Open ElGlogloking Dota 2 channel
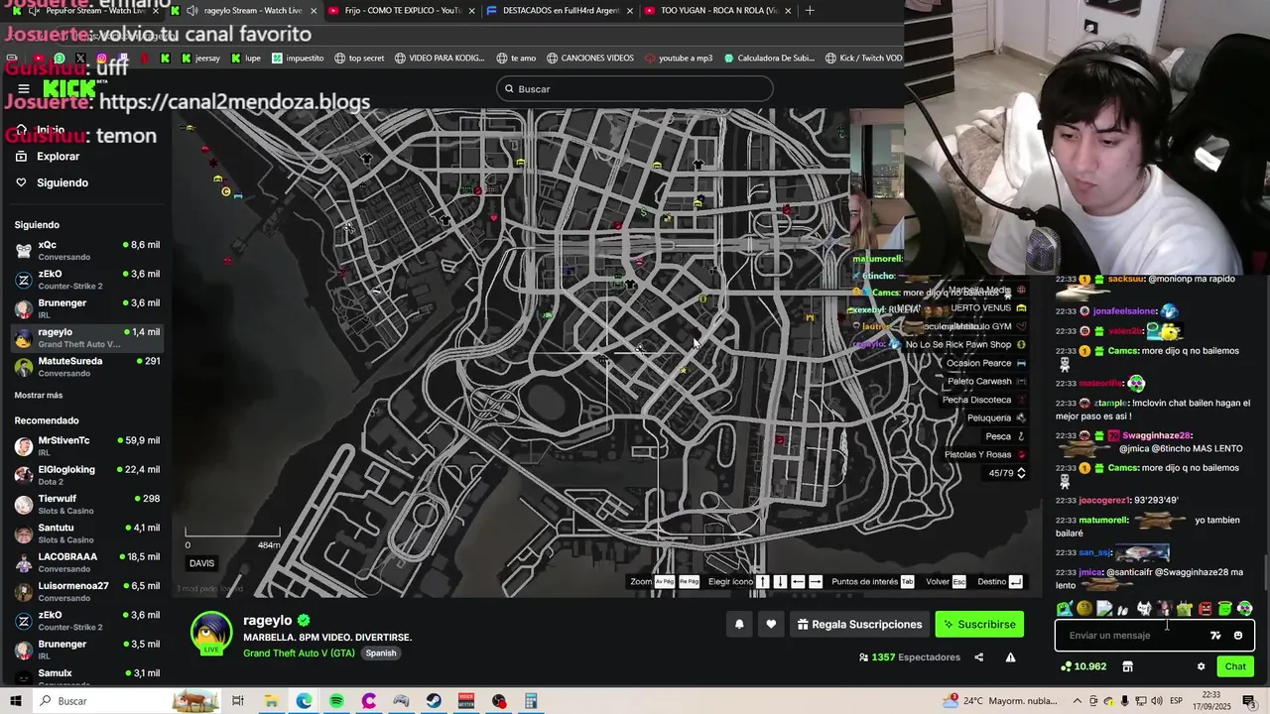The height and width of the screenshot is (714, 1270). pyautogui.click(x=87, y=475)
